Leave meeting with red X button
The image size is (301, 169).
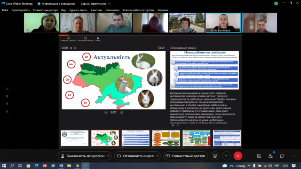coord(238,156)
